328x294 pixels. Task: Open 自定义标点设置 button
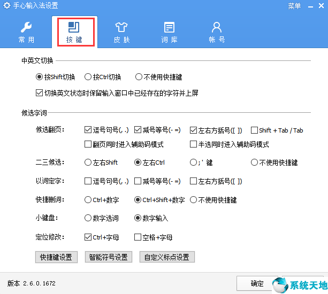click(x=167, y=257)
